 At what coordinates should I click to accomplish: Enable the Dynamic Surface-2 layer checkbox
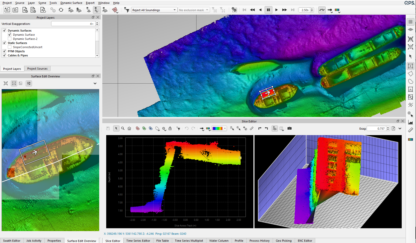10,39
